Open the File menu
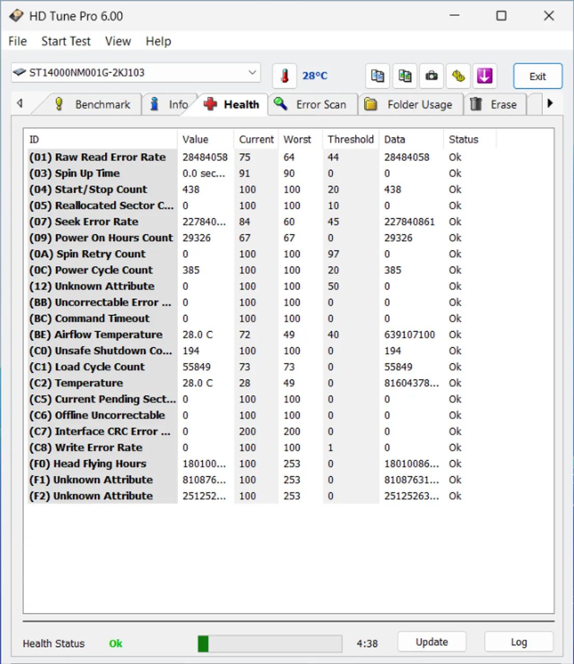The width and height of the screenshot is (574, 664). 18,41
